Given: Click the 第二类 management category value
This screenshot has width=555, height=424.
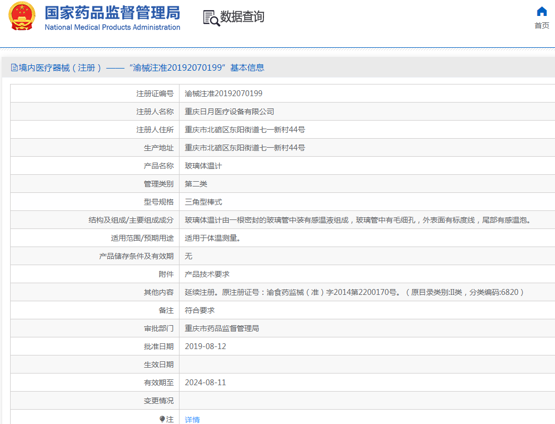Looking at the screenshot, I should 196,184.
